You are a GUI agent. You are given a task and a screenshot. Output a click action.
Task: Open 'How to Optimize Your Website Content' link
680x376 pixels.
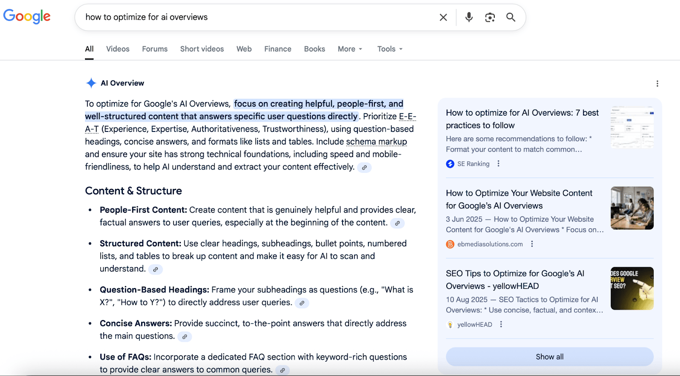point(519,199)
